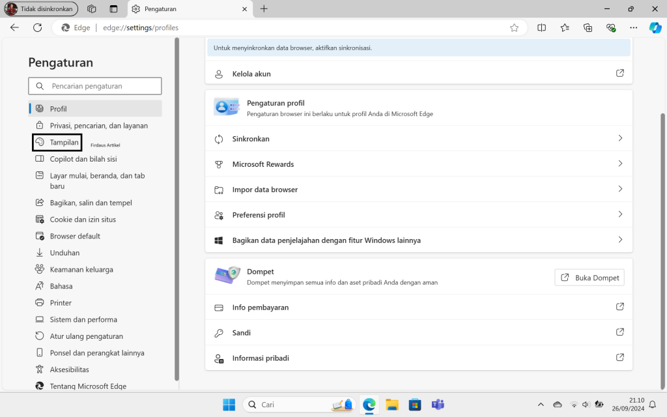Click the Pencarian pengaturan search field
This screenshot has height=417, width=667.
(94, 85)
